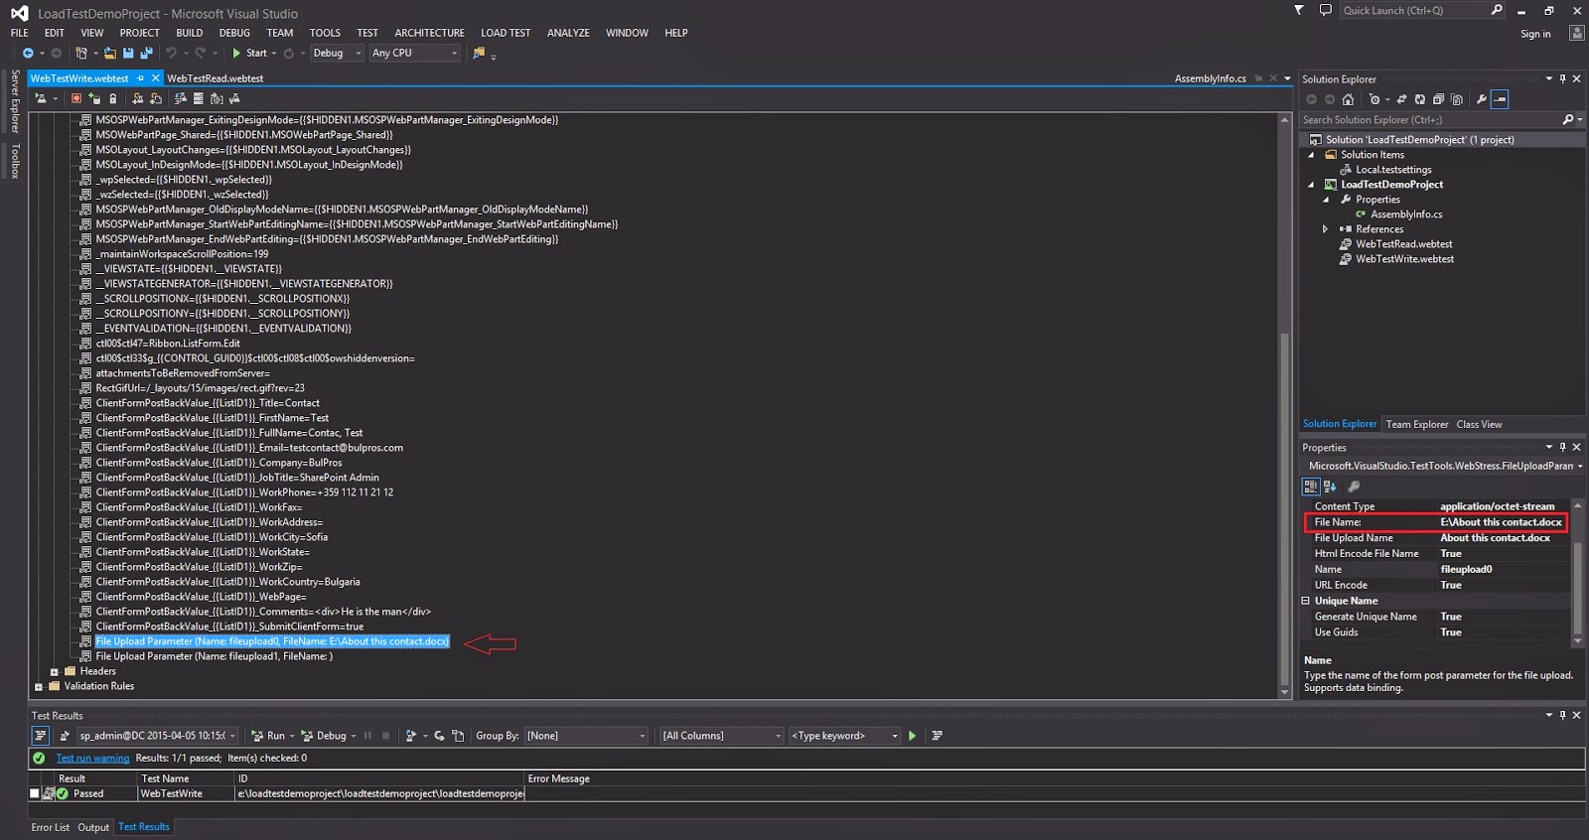Screen dimensions: 1589x840
Task: Click the green Apply filter arrow in Test Results
Action: pos(912,736)
